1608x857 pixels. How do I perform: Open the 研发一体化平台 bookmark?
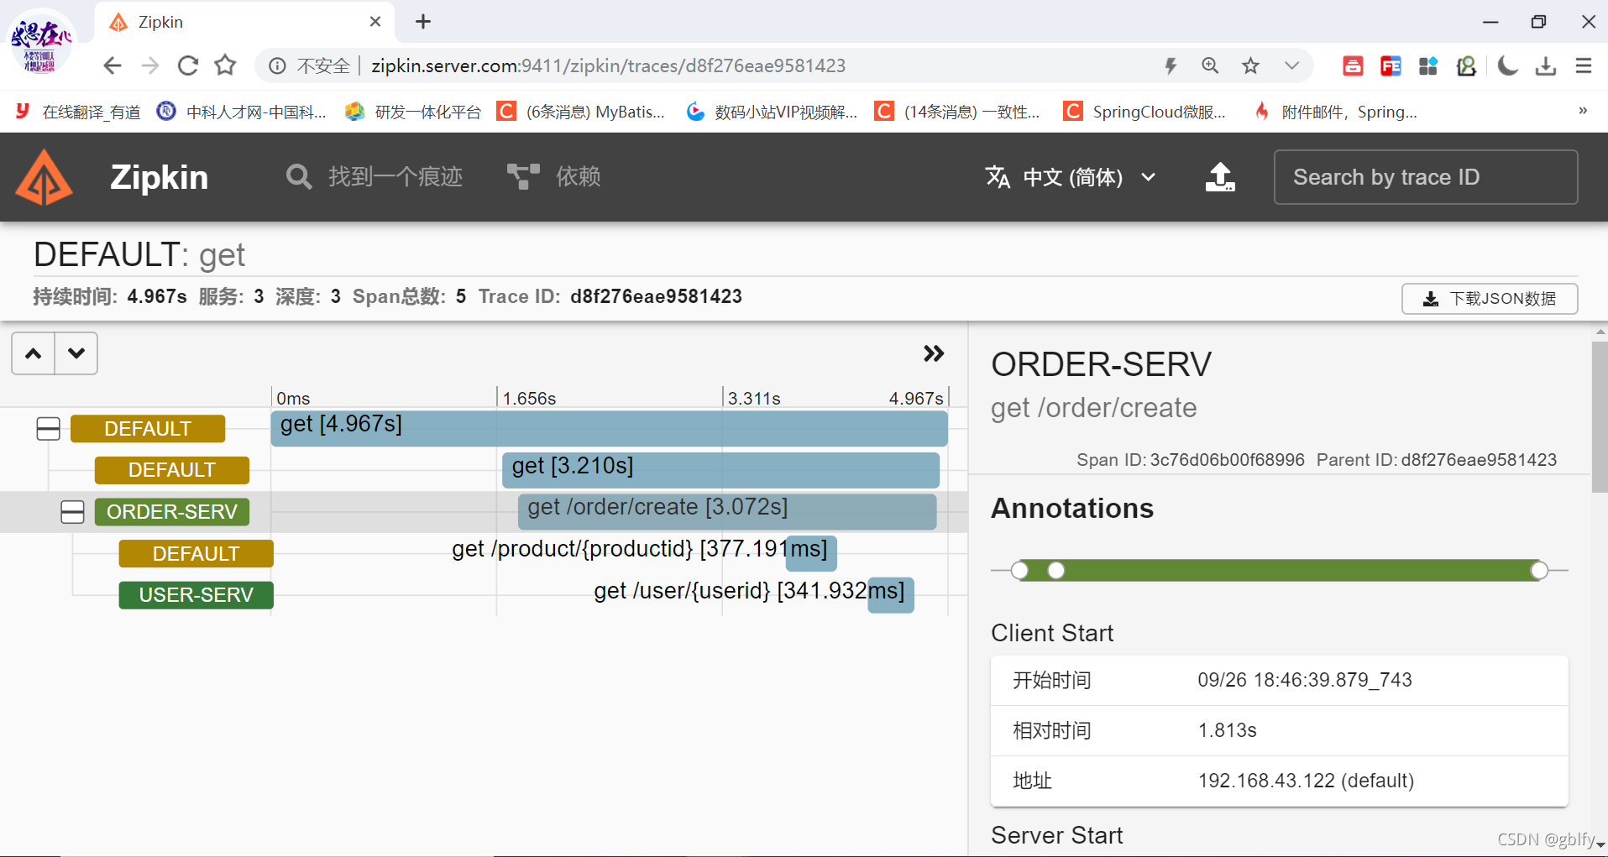tap(413, 112)
